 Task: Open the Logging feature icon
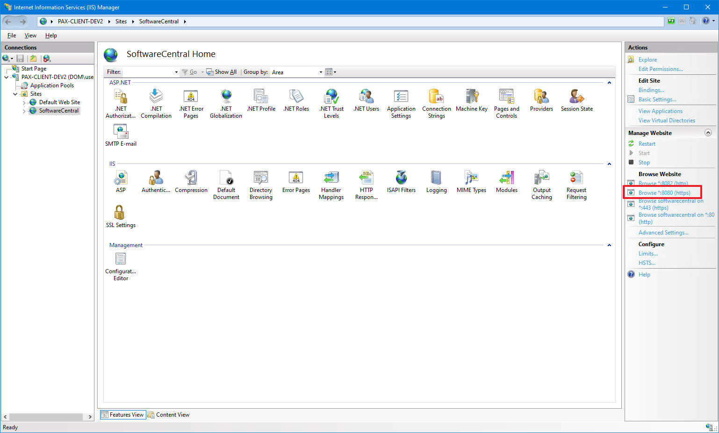(x=436, y=182)
